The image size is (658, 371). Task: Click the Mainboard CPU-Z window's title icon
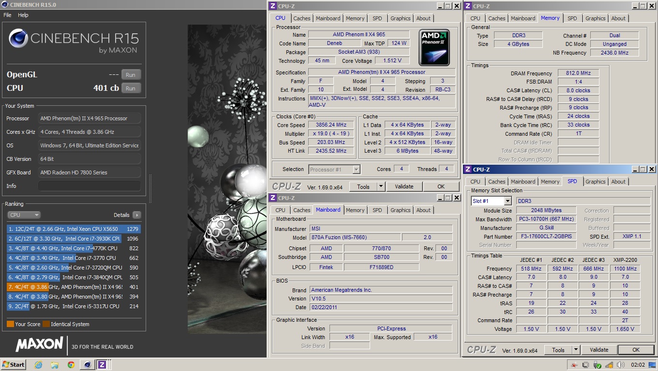(273, 198)
